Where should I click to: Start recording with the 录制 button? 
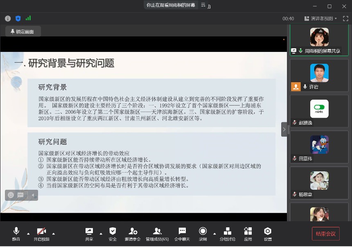tap(203, 234)
